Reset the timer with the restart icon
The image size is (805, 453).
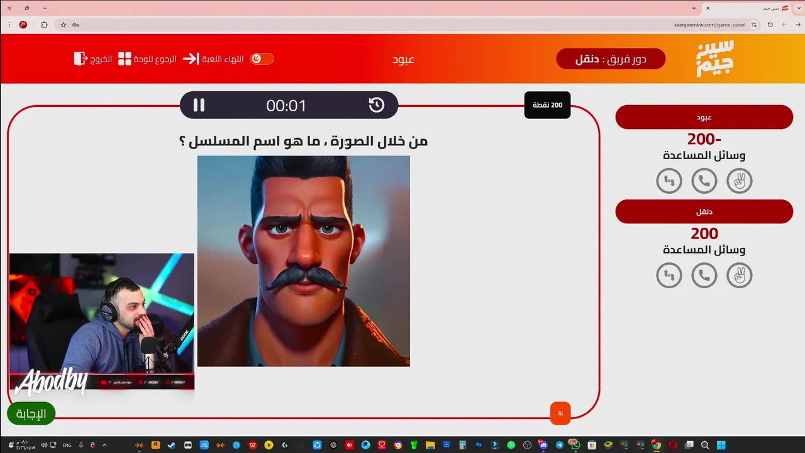376,105
